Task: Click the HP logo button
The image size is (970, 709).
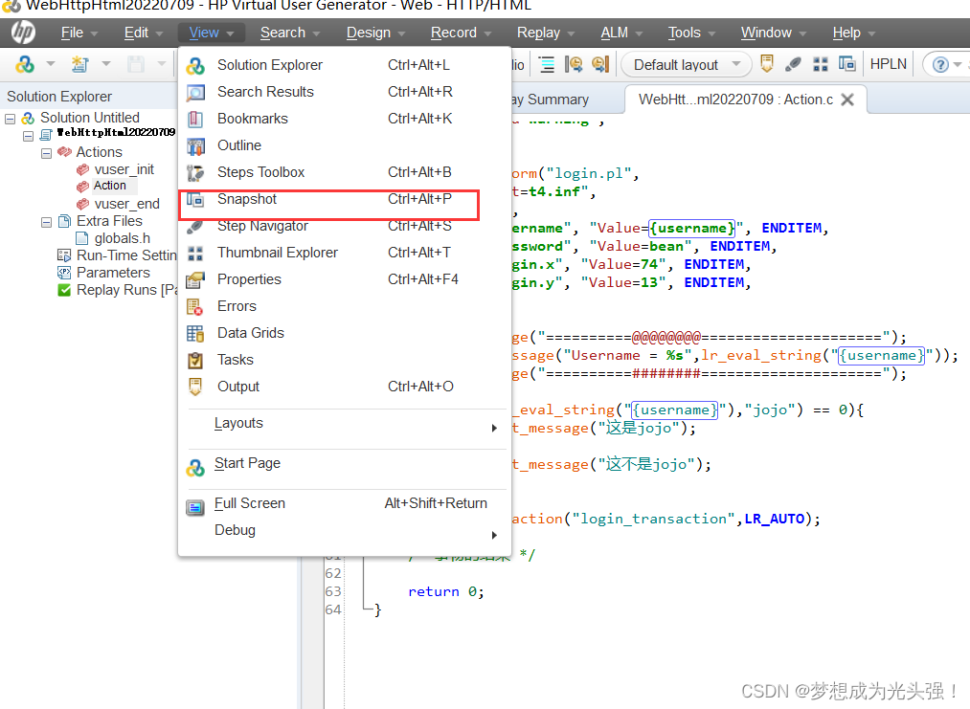Action: click(24, 33)
